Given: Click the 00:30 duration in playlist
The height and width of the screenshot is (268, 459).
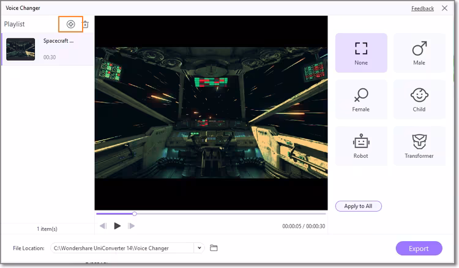Looking at the screenshot, I should (50, 58).
